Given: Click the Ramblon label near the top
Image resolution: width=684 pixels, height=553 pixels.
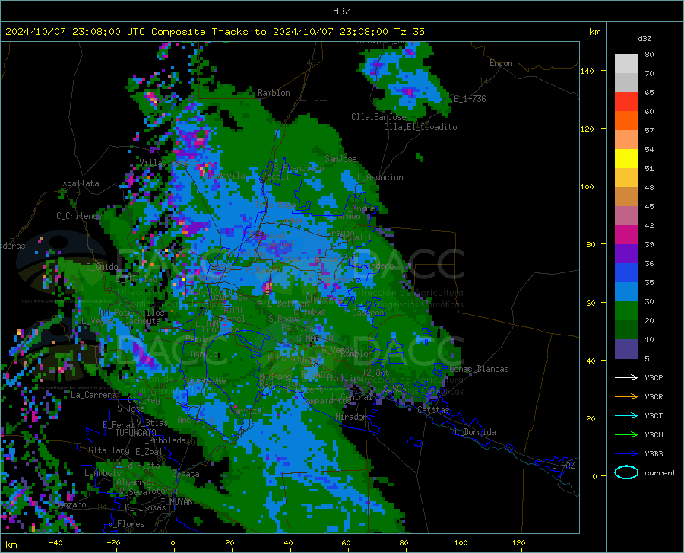Looking at the screenshot, I should click(x=274, y=93).
